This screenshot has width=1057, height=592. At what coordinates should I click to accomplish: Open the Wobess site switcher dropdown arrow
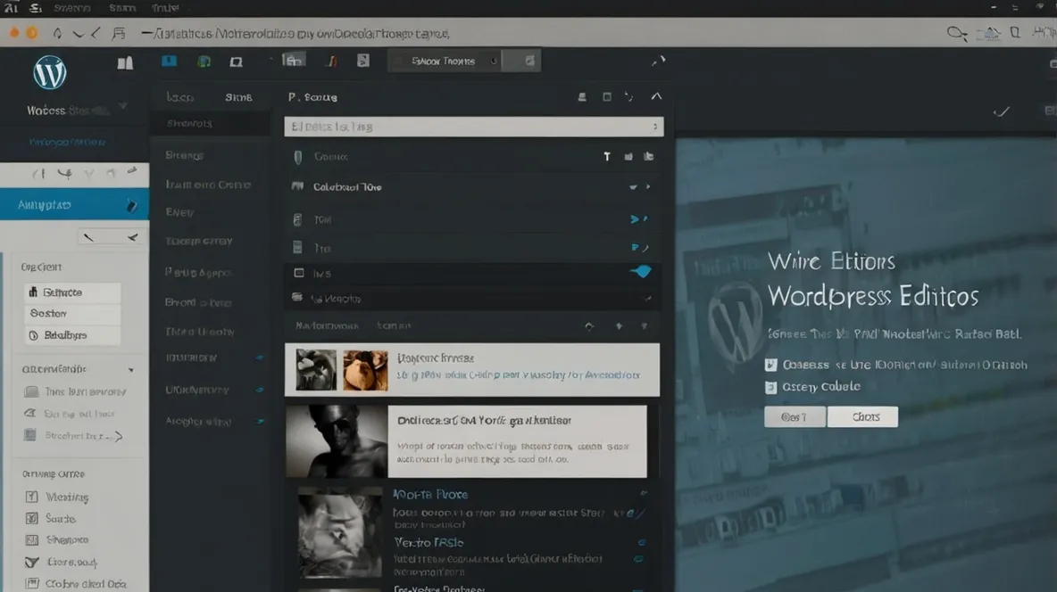(x=122, y=106)
